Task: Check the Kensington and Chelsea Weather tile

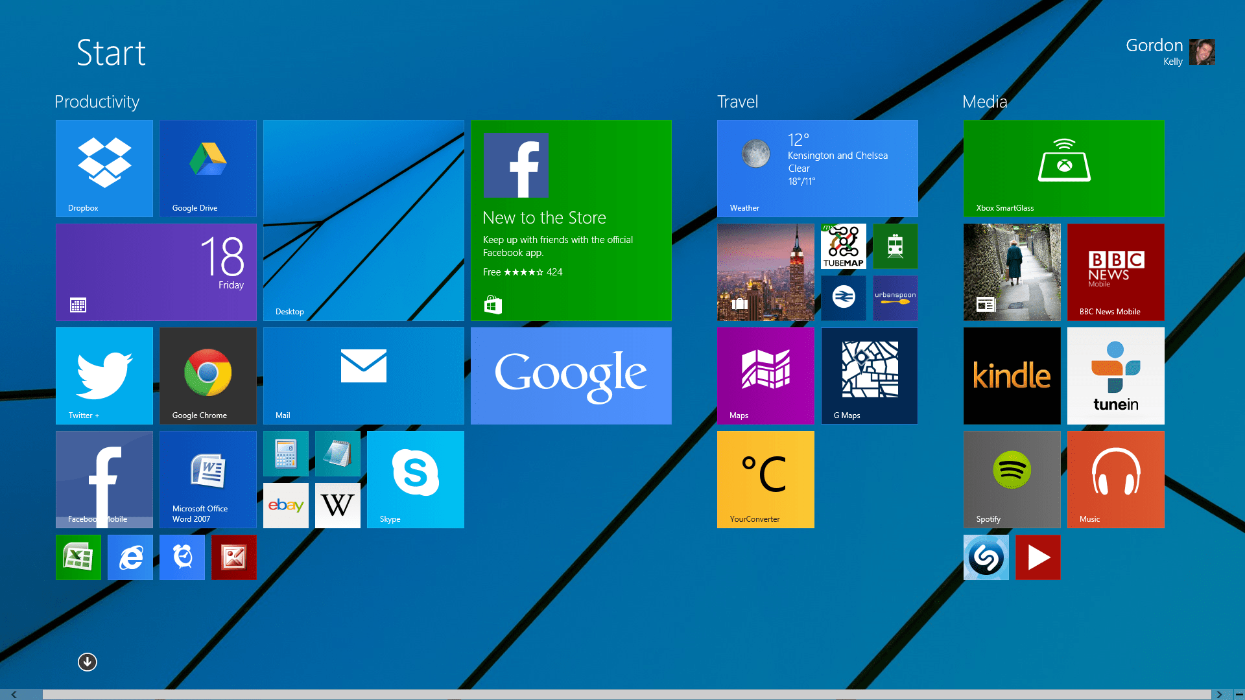Action: tap(817, 168)
